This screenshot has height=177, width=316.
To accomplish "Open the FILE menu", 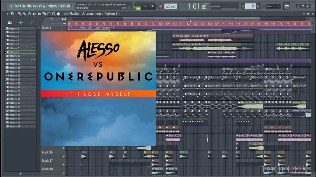I will click(x=10, y=6).
